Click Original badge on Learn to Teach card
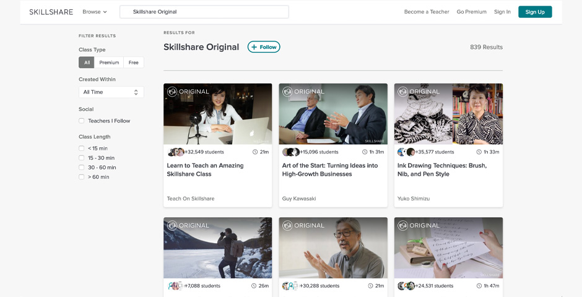This screenshot has width=582, height=297. (x=188, y=92)
